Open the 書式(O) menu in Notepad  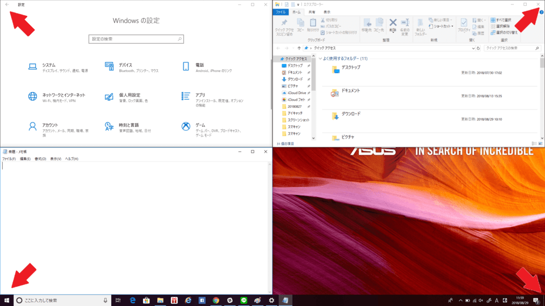point(40,159)
